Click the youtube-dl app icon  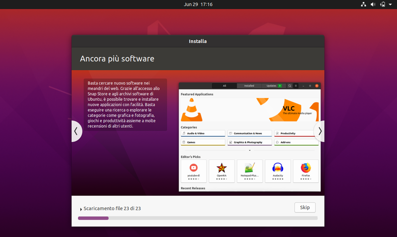pyautogui.click(x=194, y=168)
